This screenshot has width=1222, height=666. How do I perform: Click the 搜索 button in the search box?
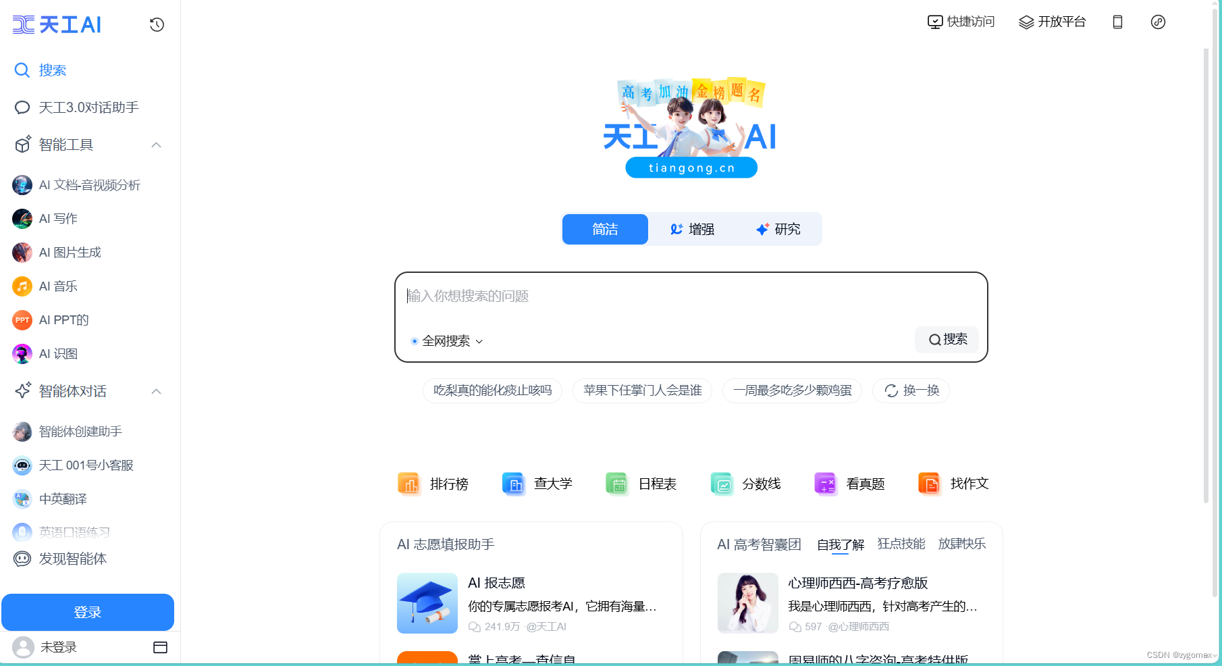click(947, 340)
